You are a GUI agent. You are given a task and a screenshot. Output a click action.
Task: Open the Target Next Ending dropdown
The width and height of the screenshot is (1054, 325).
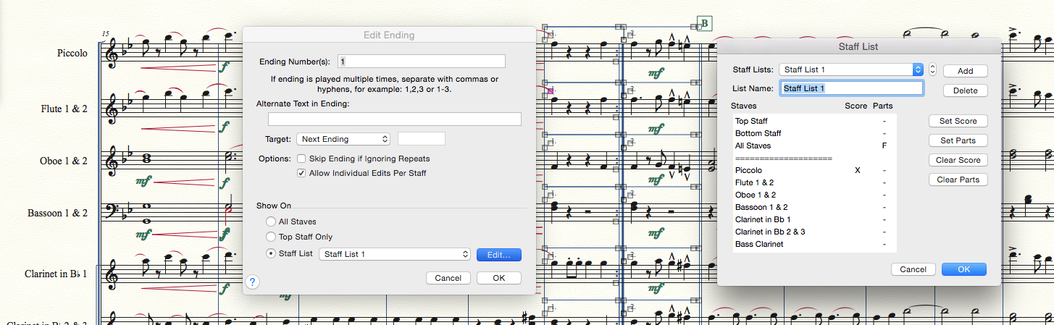pos(343,139)
